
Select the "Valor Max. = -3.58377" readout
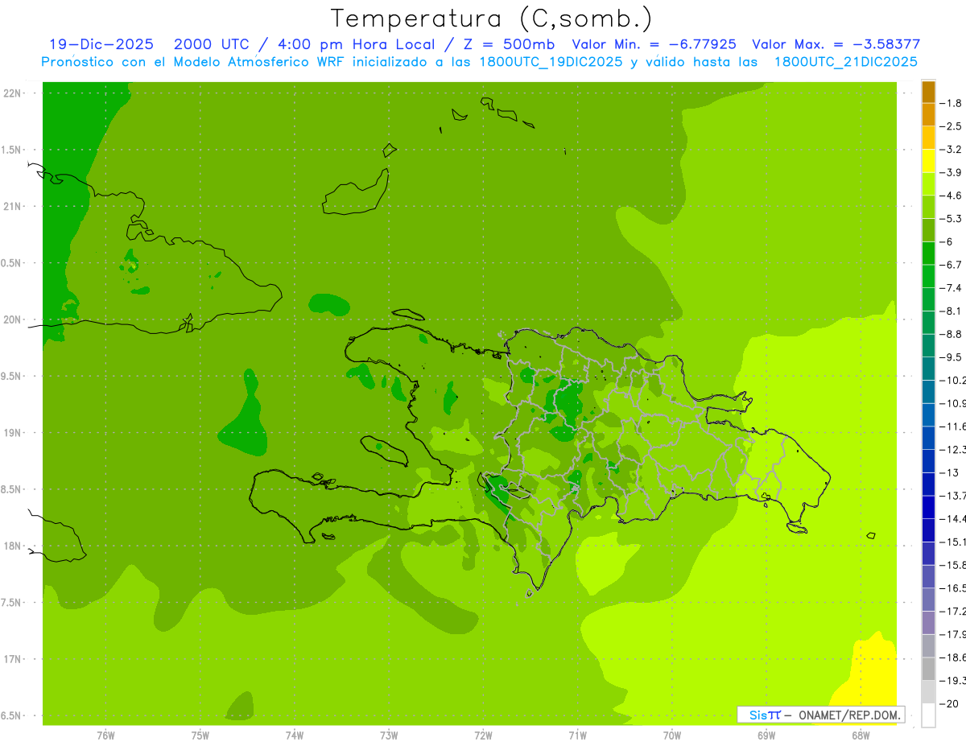click(836, 45)
